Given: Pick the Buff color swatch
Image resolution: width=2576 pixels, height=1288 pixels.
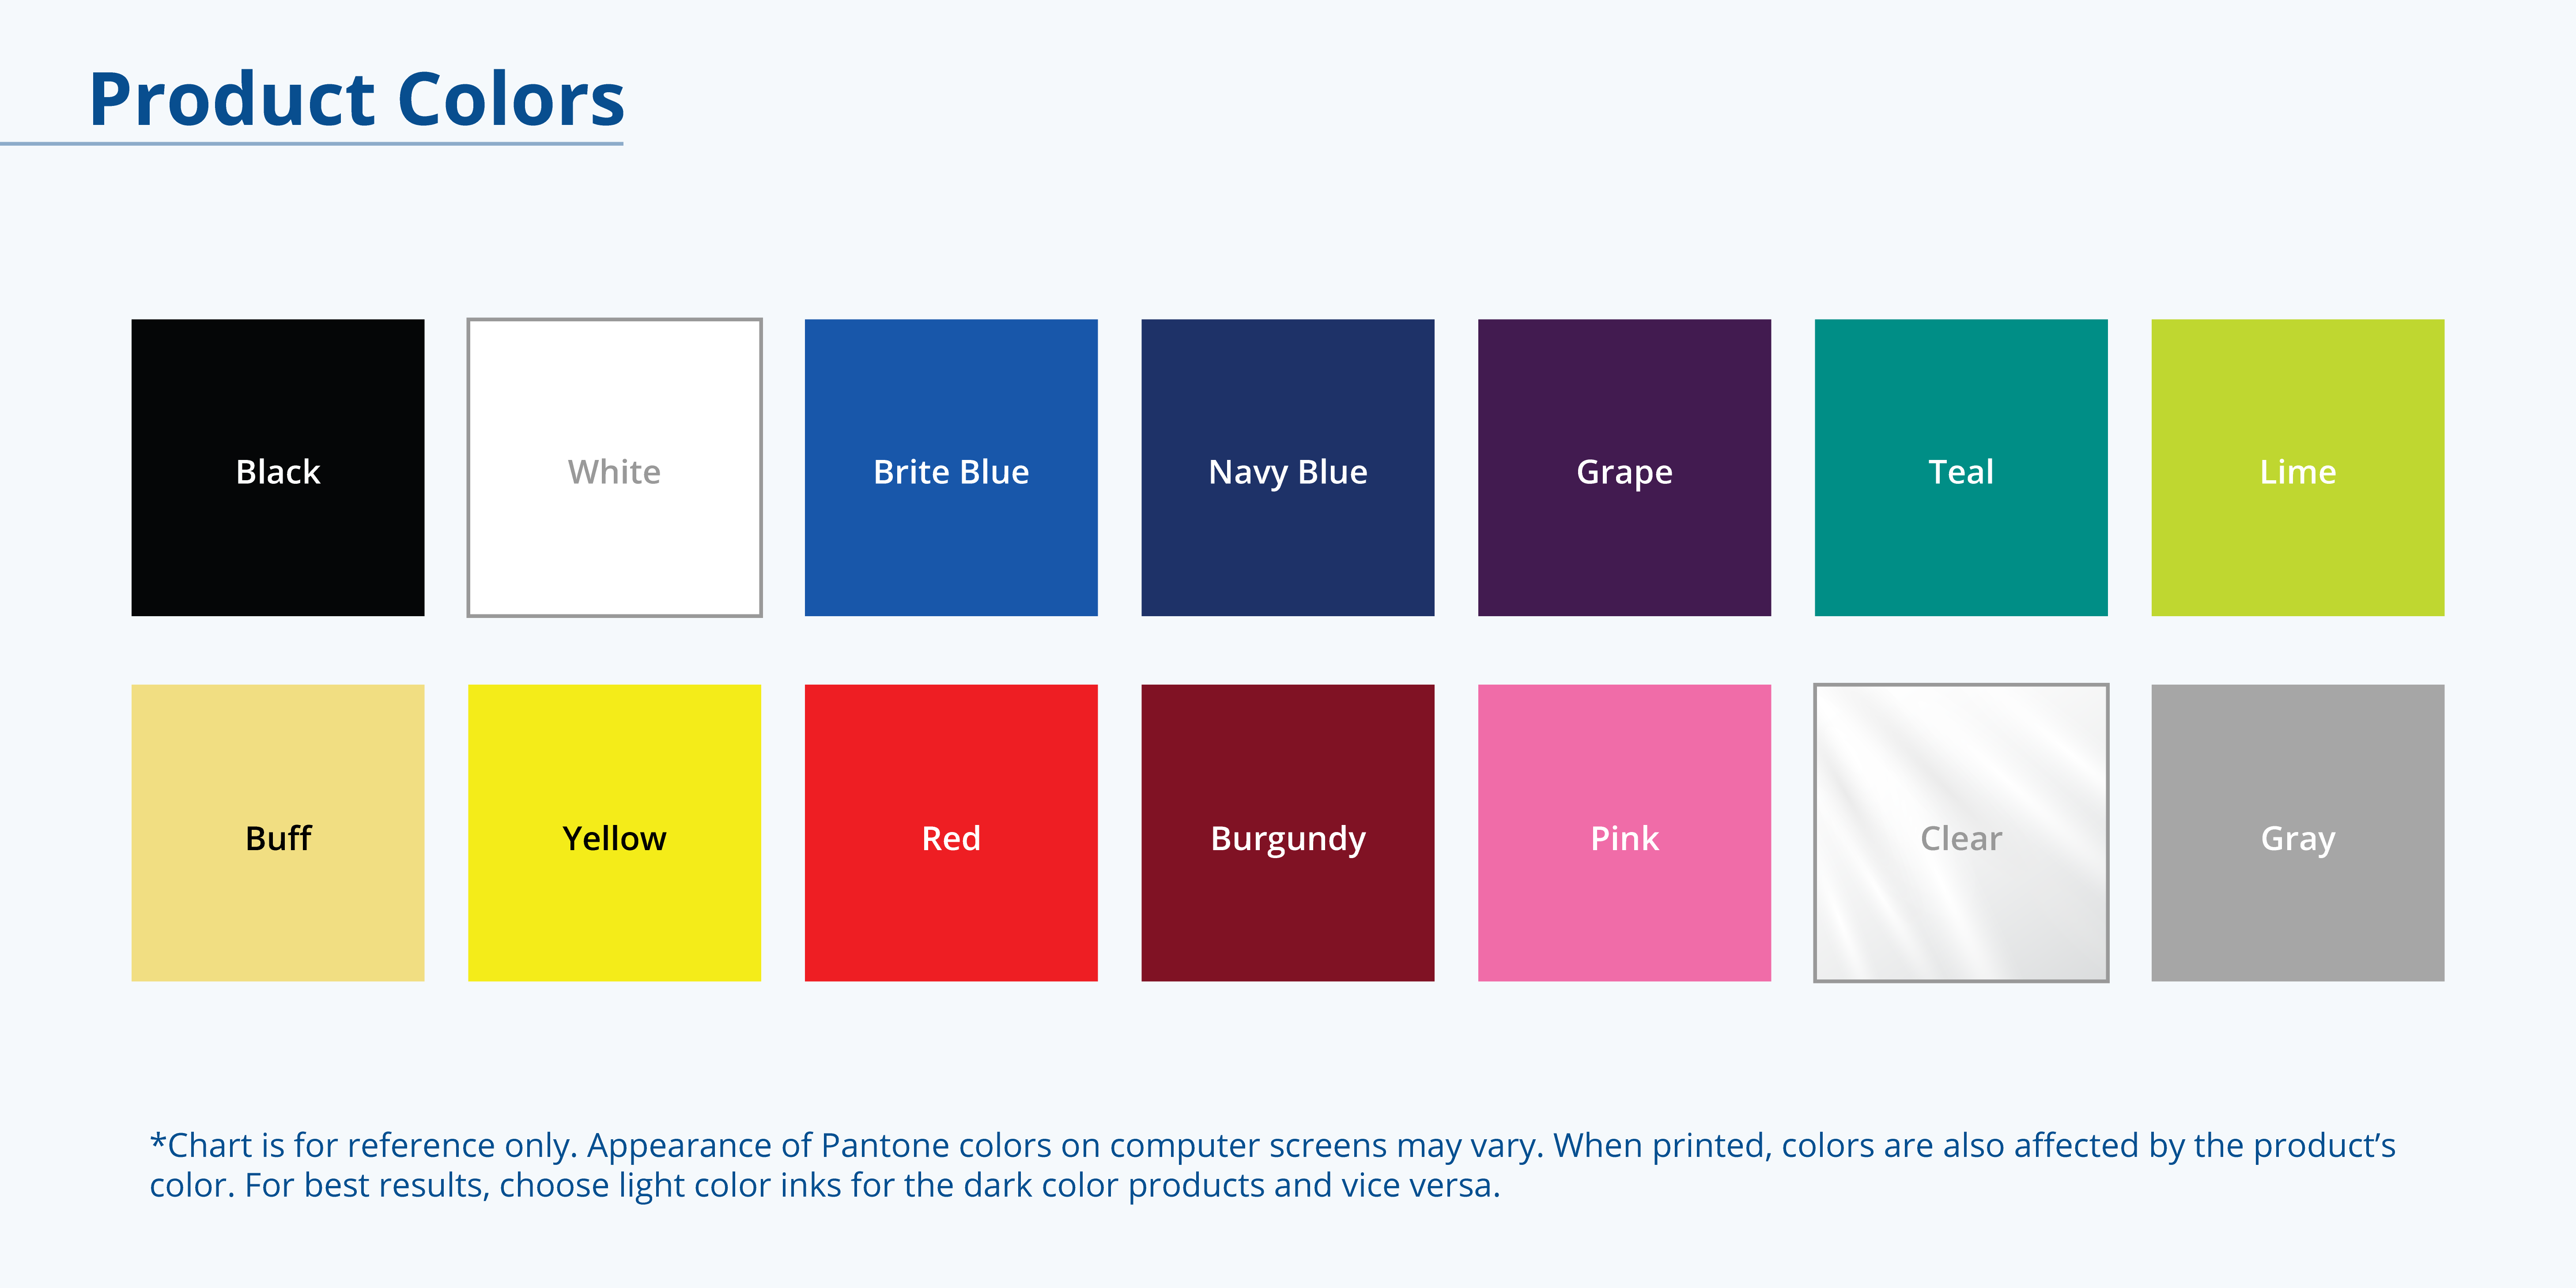Looking at the screenshot, I should (278, 832).
